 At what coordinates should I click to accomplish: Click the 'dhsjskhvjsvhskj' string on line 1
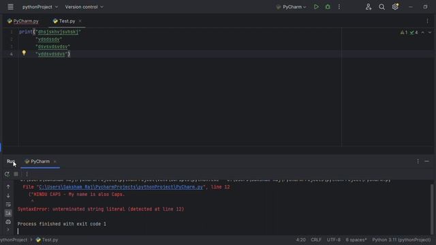click(58, 32)
